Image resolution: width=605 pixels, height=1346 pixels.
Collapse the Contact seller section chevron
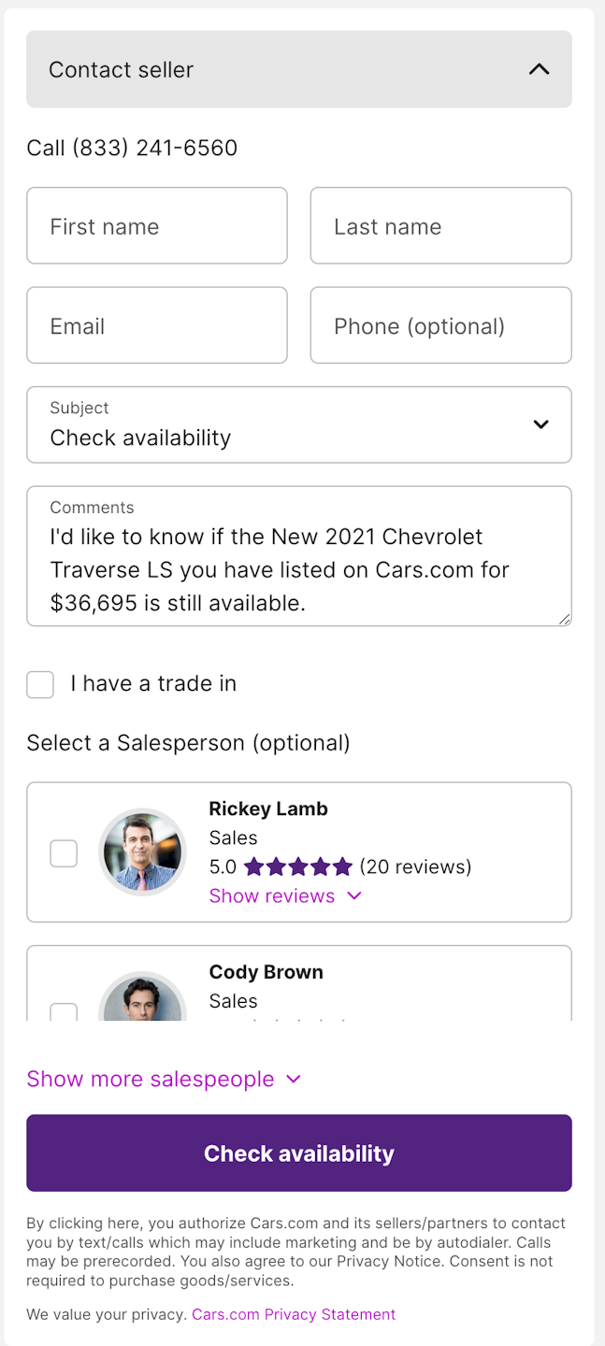[x=539, y=69]
